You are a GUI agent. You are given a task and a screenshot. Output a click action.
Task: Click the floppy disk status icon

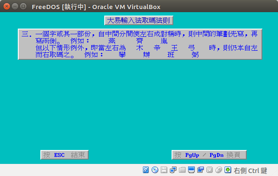[164, 169]
